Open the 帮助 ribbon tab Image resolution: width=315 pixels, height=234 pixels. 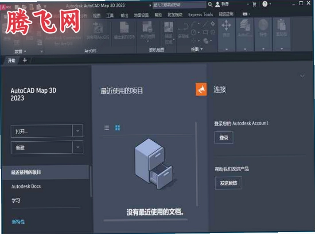click(158, 15)
